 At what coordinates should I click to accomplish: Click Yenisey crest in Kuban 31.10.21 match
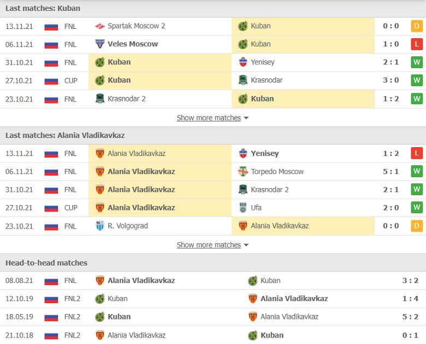[x=243, y=62]
